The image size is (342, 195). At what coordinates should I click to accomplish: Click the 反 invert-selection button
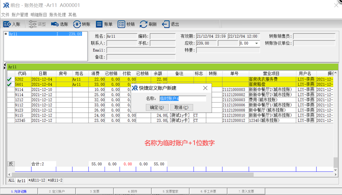click(x=11, y=164)
